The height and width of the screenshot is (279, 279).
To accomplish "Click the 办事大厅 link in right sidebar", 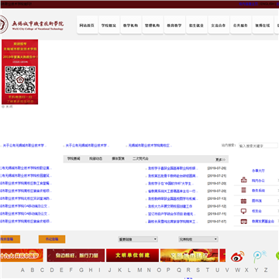I will pos(258,170).
